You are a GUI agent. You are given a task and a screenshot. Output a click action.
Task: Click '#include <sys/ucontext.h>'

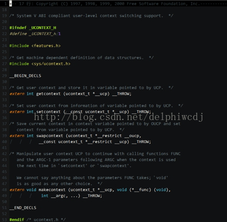(40, 64)
